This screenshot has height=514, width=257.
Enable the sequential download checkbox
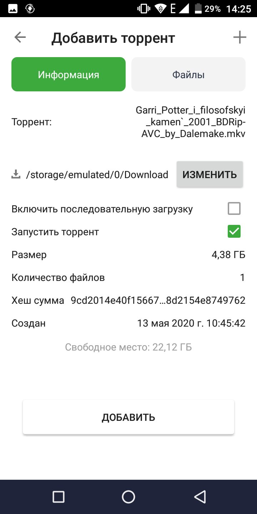pos(234,209)
